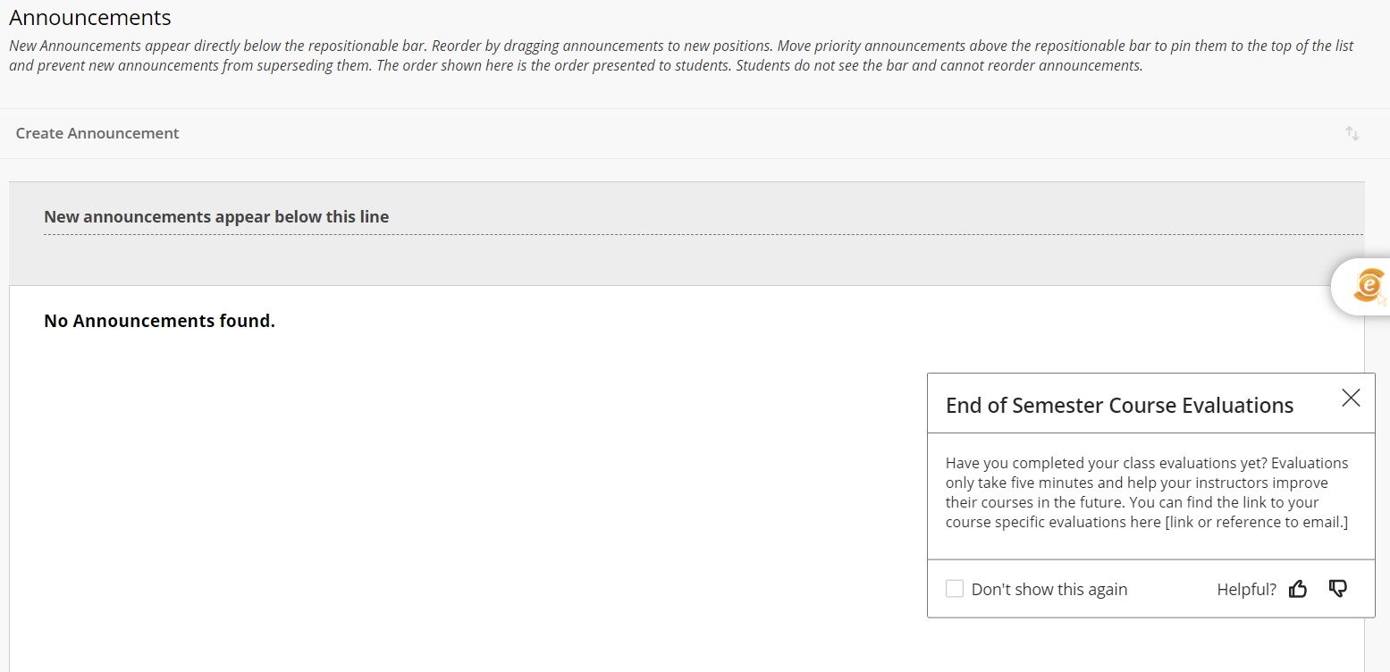Viewport: 1390px width, 672px height.
Task: Click '[link or reference to email.]' placeholder text
Action: click(1256, 522)
